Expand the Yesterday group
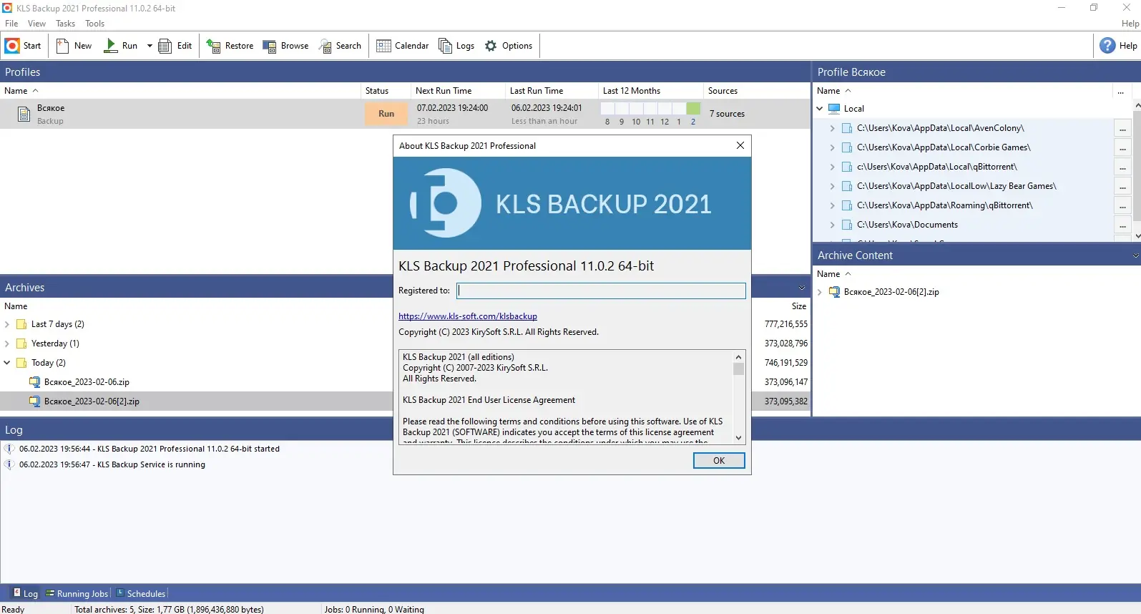The width and height of the screenshot is (1141, 614). pyautogui.click(x=7, y=343)
